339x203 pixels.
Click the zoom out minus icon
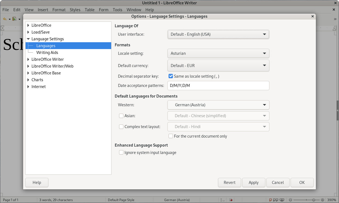tap(290, 200)
